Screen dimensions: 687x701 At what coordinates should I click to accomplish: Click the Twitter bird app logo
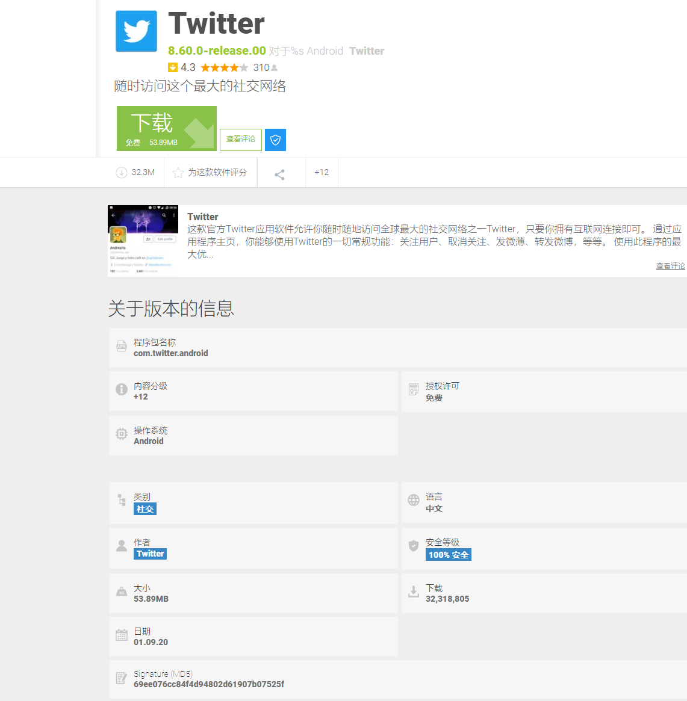click(x=136, y=31)
